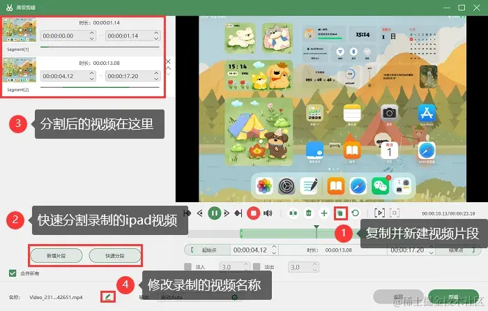Increase the 淡出 duration with its up arrow
The width and height of the screenshot is (488, 311).
pos(315,264)
